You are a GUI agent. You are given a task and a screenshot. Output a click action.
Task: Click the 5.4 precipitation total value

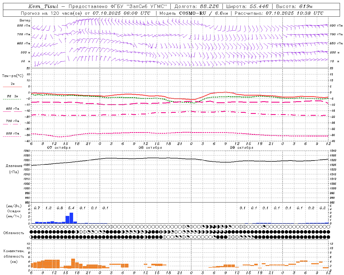71,208
